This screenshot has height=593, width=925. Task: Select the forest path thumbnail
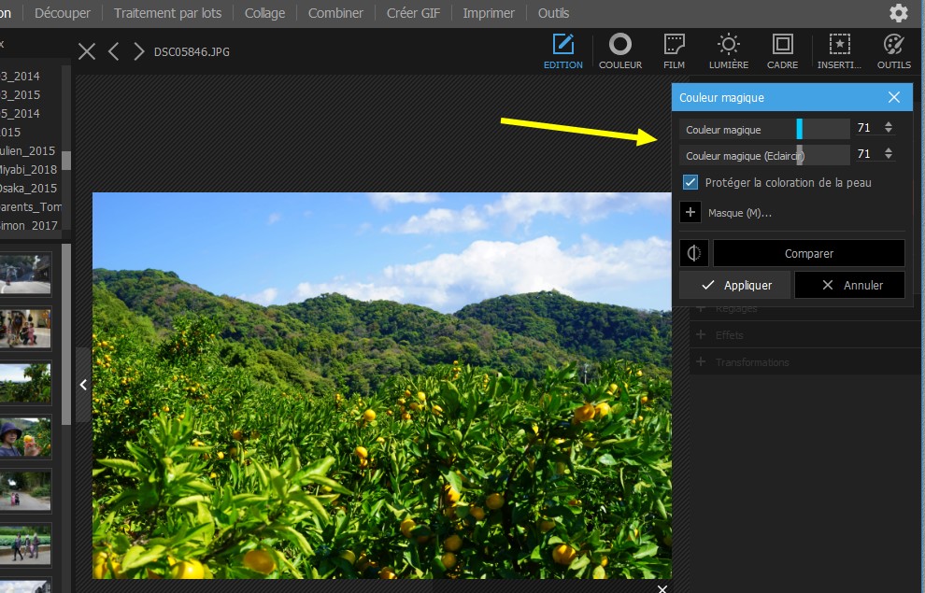click(25, 491)
